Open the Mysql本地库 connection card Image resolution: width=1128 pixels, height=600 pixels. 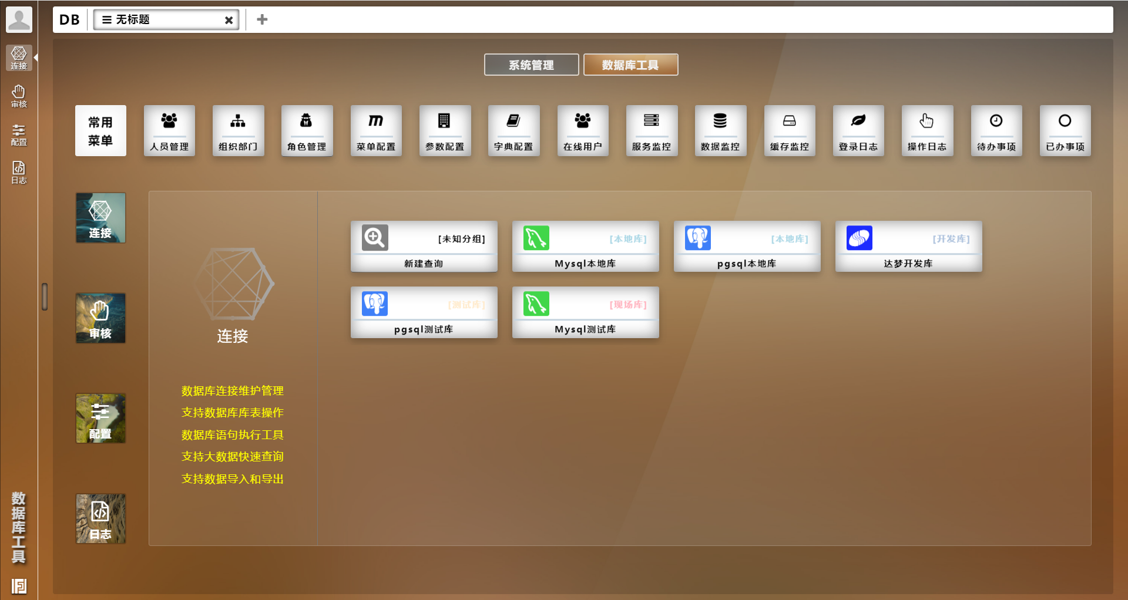(585, 246)
